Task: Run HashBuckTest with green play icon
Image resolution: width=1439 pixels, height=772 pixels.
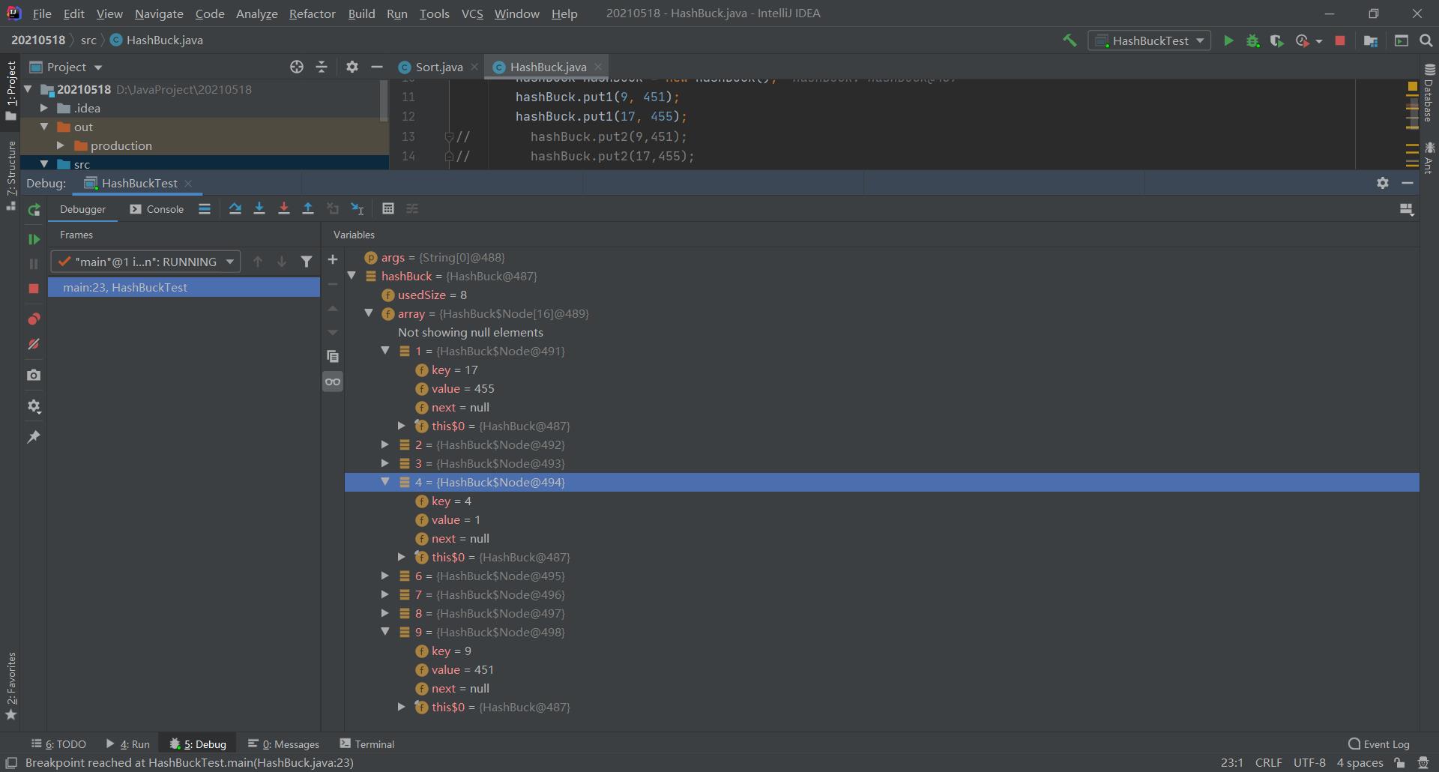Action: pos(1228,40)
